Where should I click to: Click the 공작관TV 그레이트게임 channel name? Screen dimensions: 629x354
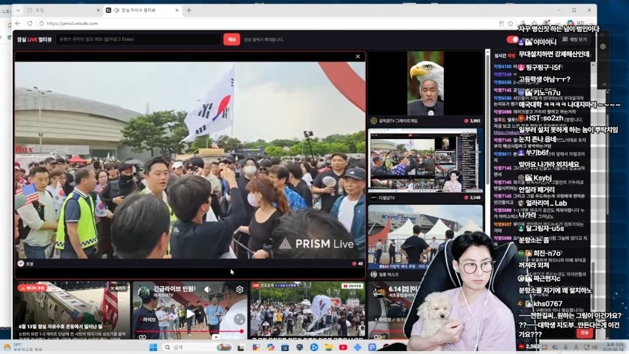click(398, 121)
